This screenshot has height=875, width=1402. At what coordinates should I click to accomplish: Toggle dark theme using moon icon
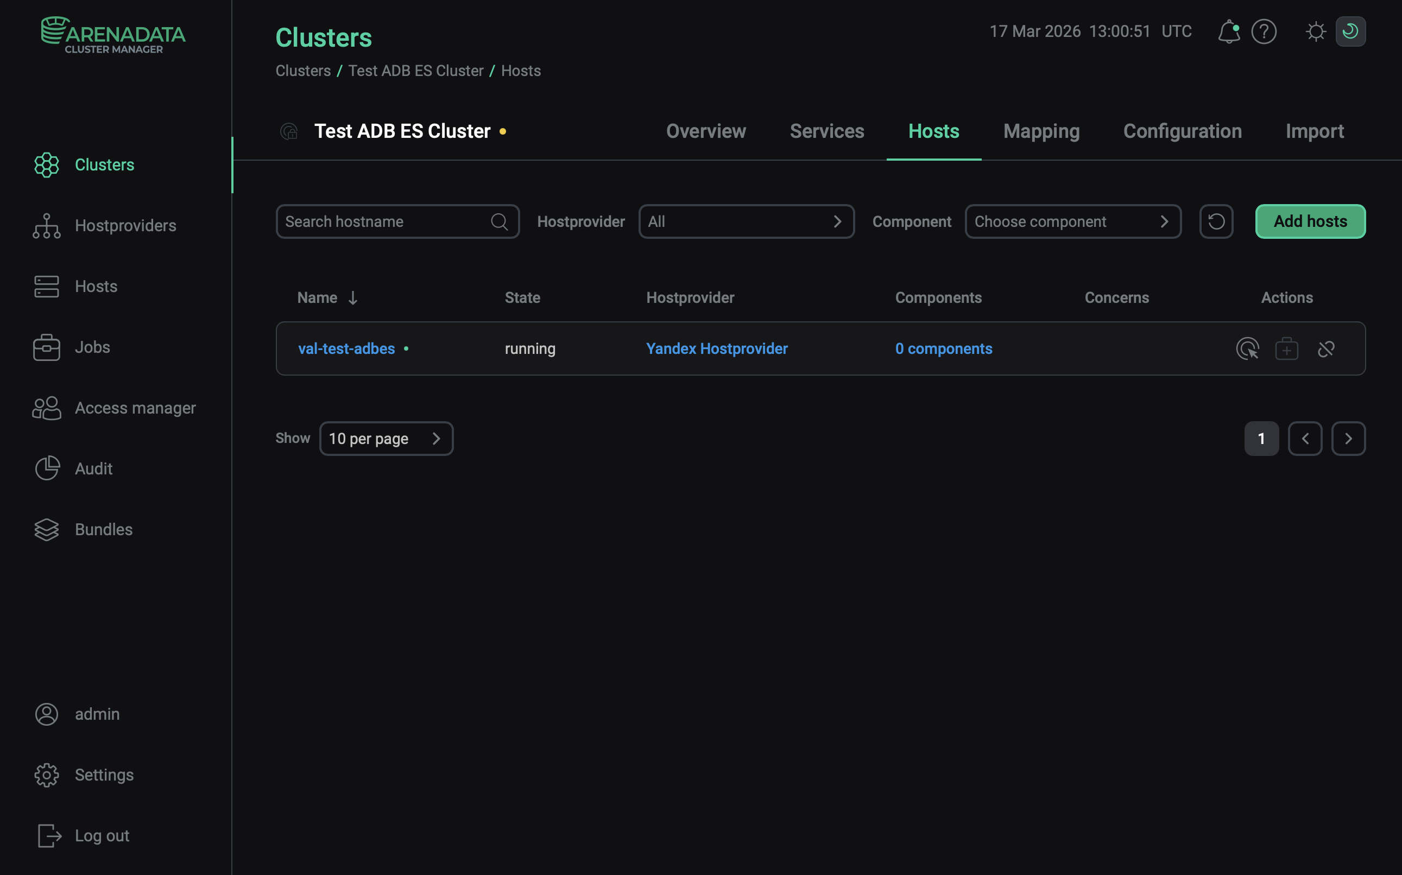[1350, 31]
